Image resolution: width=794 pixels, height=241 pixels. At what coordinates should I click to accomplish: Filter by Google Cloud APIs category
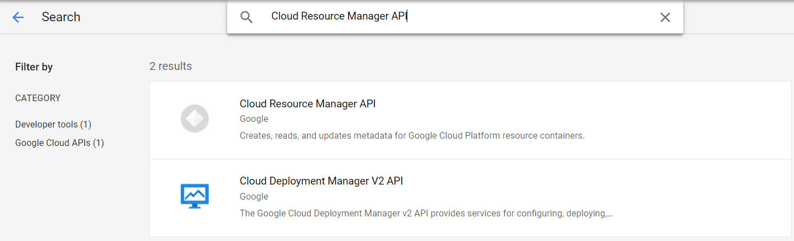tap(59, 143)
